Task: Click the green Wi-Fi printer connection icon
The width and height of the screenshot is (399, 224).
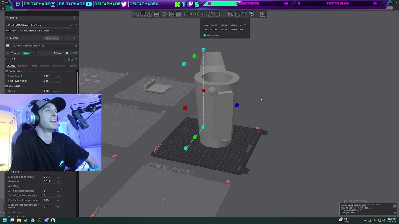Action: [76, 25]
